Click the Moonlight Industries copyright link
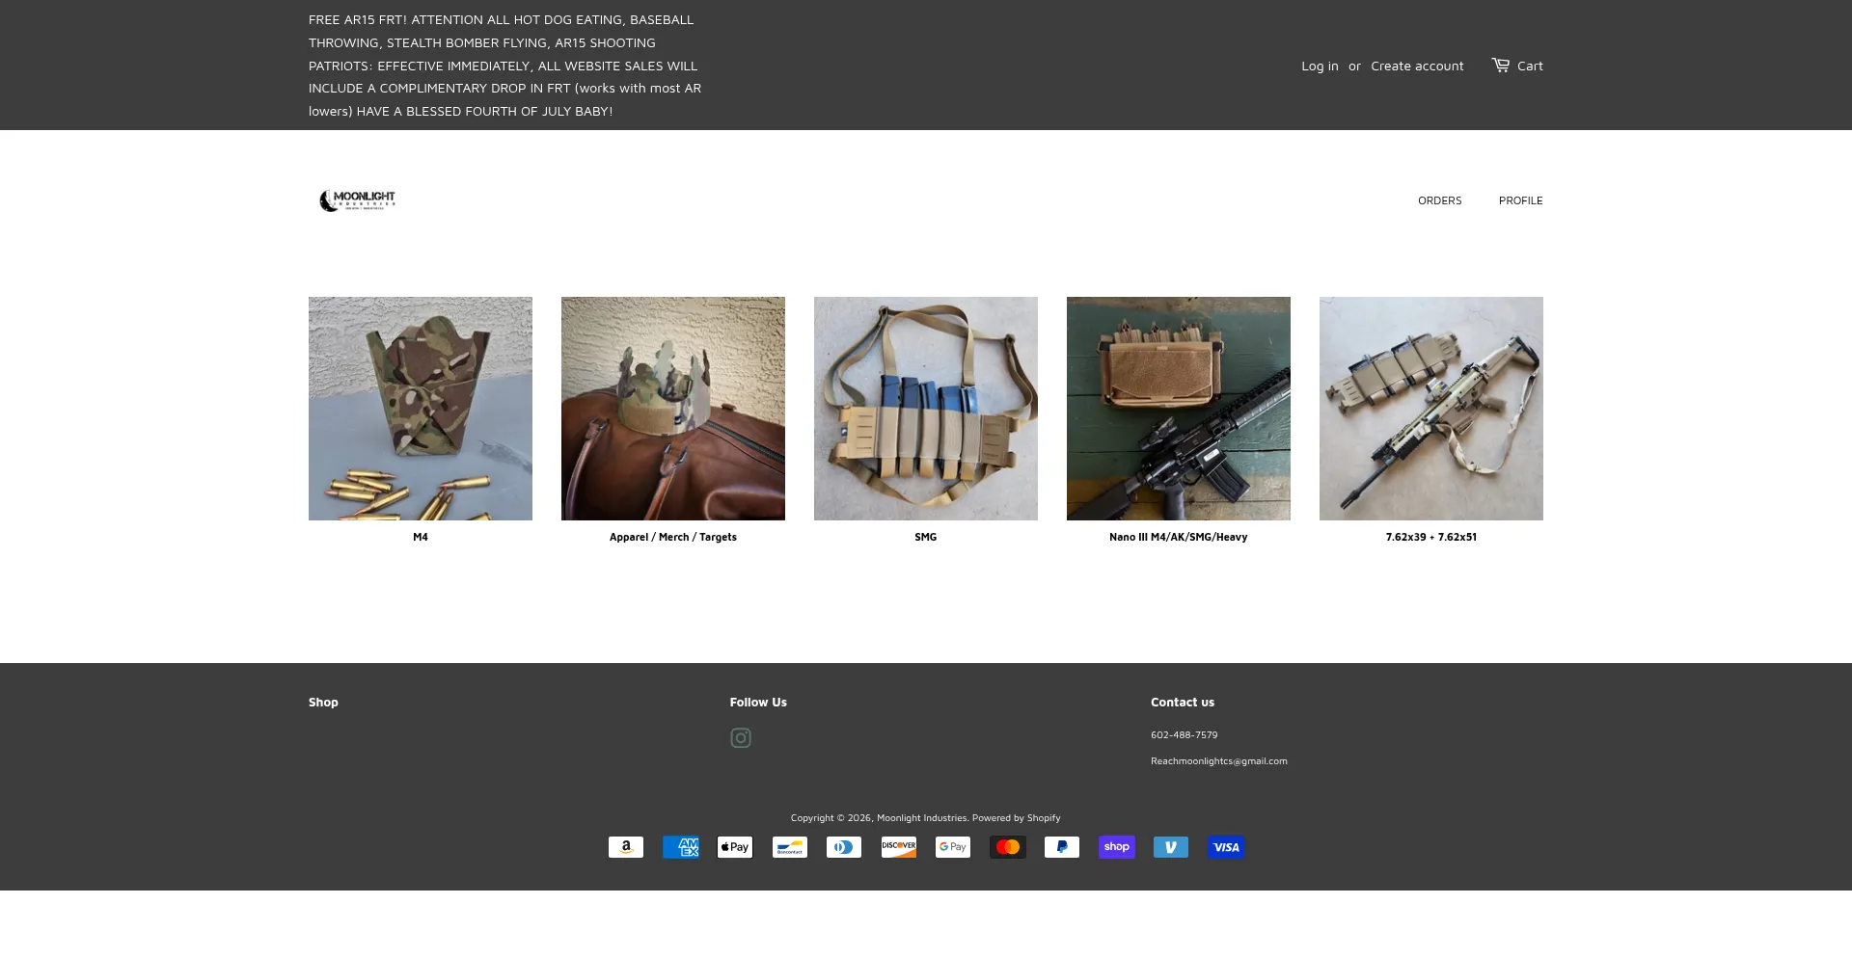1852x957 pixels. click(921, 818)
